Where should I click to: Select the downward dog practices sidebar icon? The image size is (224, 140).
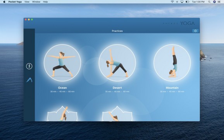click(x=29, y=80)
